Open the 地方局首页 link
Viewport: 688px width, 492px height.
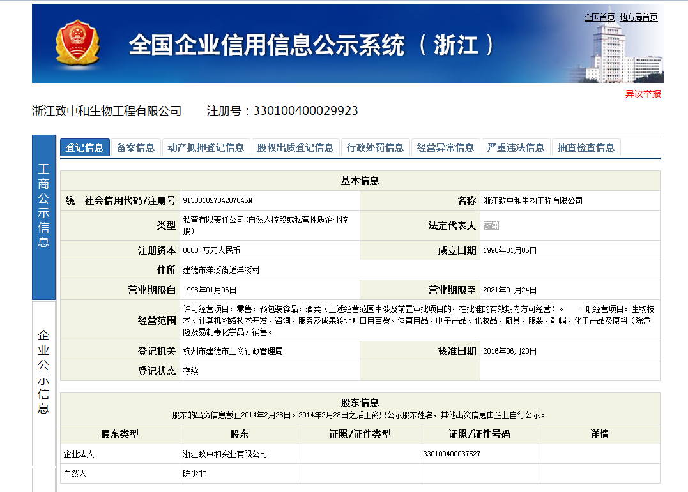click(x=638, y=17)
